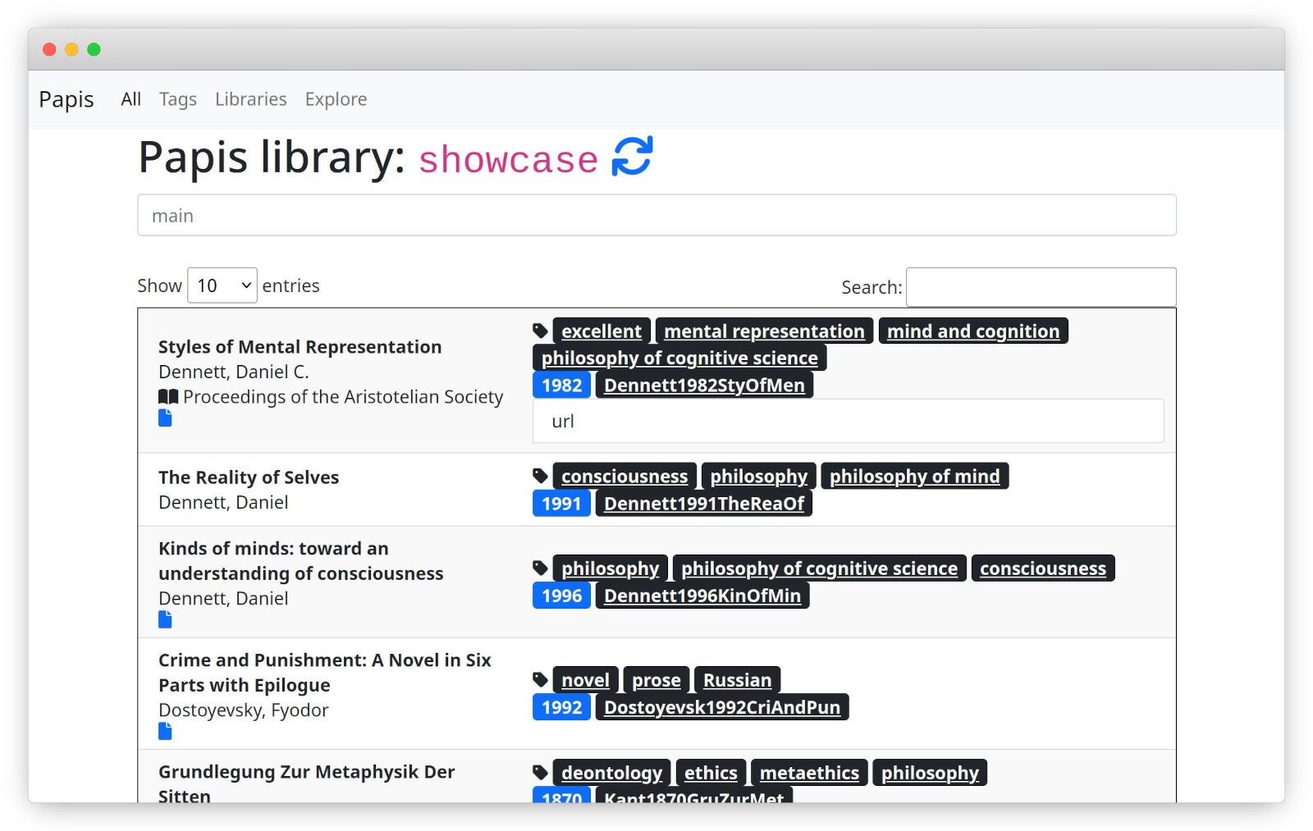Open the Libraries navigation item

[x=251, y=99]
